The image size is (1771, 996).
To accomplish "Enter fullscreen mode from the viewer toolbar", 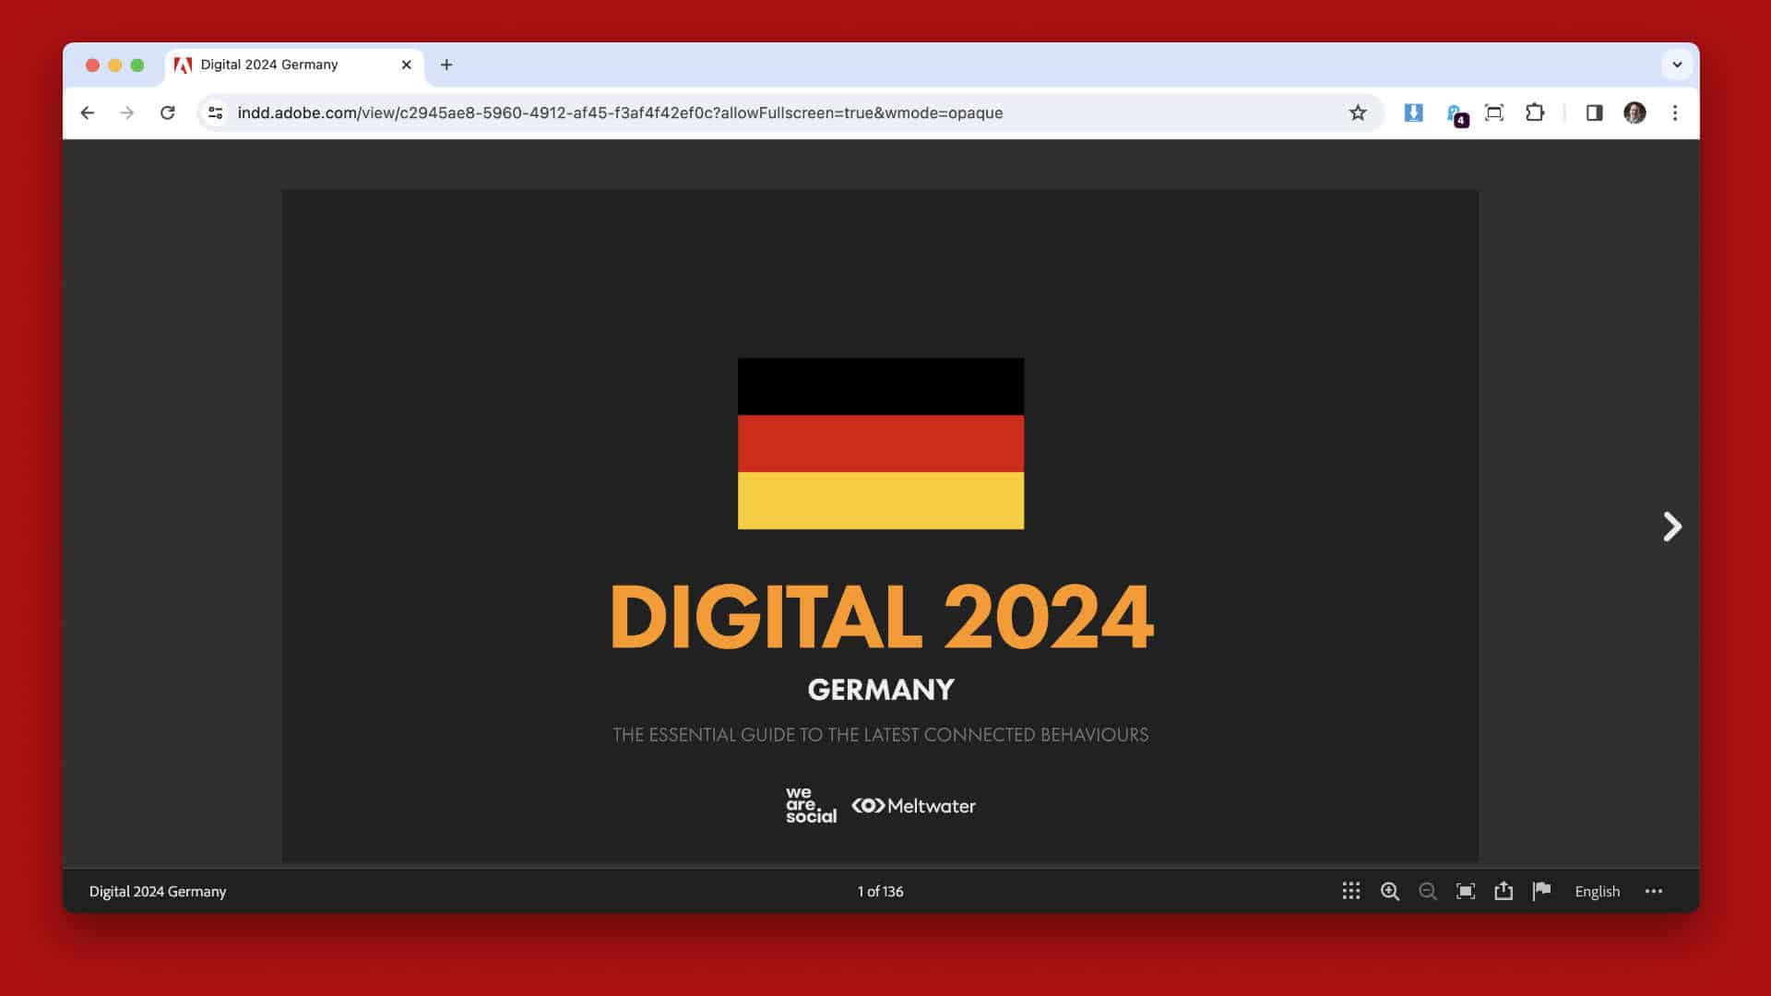I will point(1466,891).
